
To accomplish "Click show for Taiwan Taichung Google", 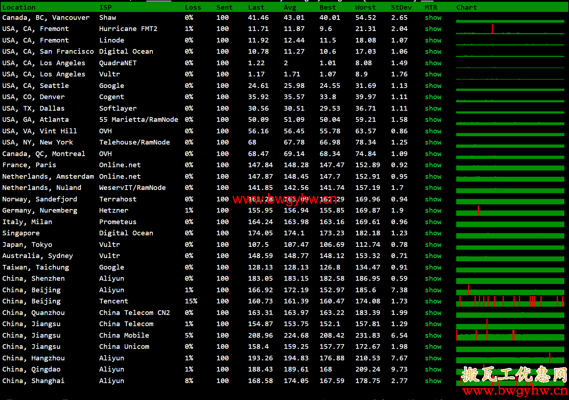I will [433, 267].
